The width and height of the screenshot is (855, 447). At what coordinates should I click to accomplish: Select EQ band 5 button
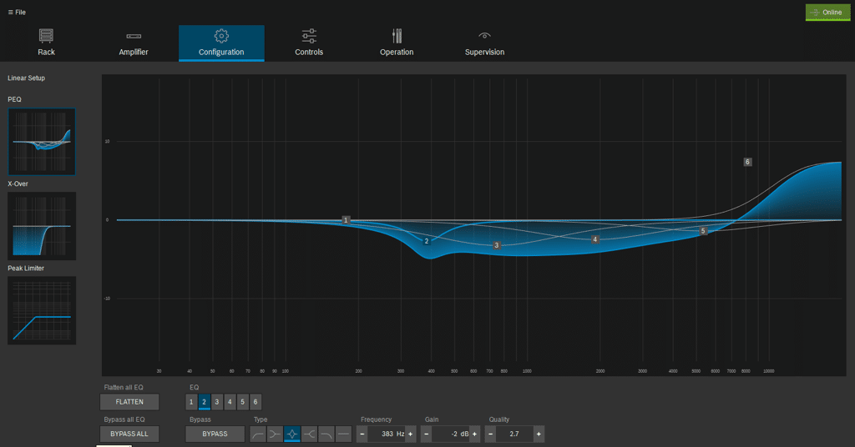[242, 402]
